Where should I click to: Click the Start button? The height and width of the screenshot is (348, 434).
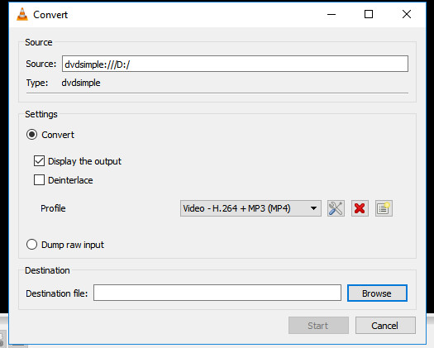[x=318, y=326]
